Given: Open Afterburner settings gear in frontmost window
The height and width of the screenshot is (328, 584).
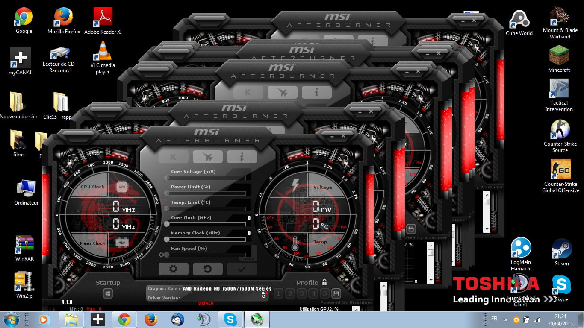Looking at the screenshot, I should (x=173, y=269).
